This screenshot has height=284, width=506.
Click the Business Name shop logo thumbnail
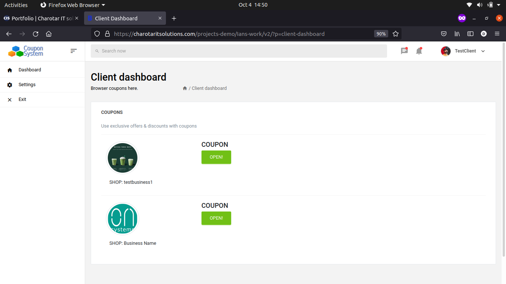point(123,219)
